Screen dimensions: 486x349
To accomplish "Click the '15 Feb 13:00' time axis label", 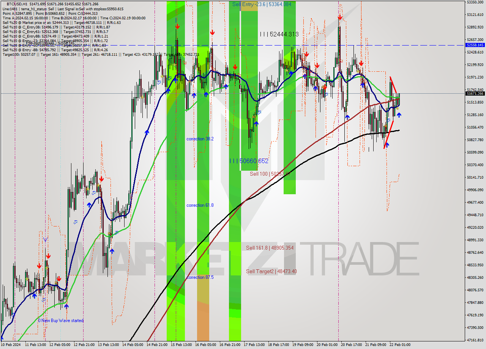I will [181, 345].
